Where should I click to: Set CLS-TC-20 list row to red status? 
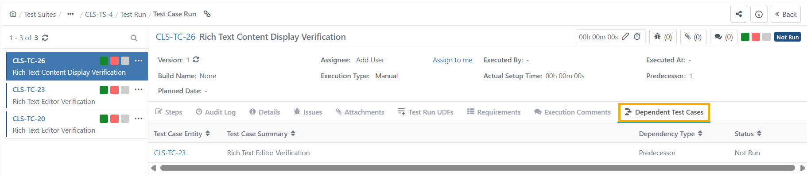(x=114, y=119)
